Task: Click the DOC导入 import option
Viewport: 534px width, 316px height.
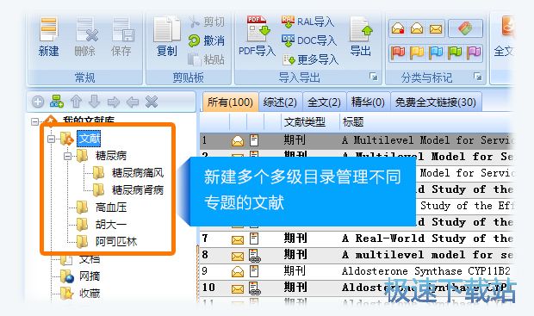Action: click(x=309, y=40)
